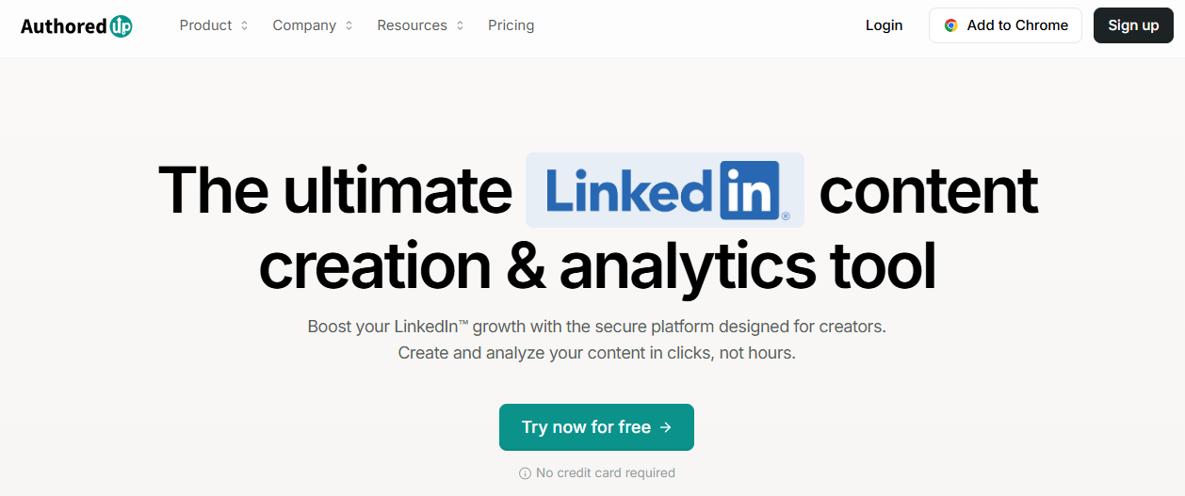The height and width of the screenshot is (496, 1185).
Task: Click the arrow icon on Try now button
Action: click(666, 427)
